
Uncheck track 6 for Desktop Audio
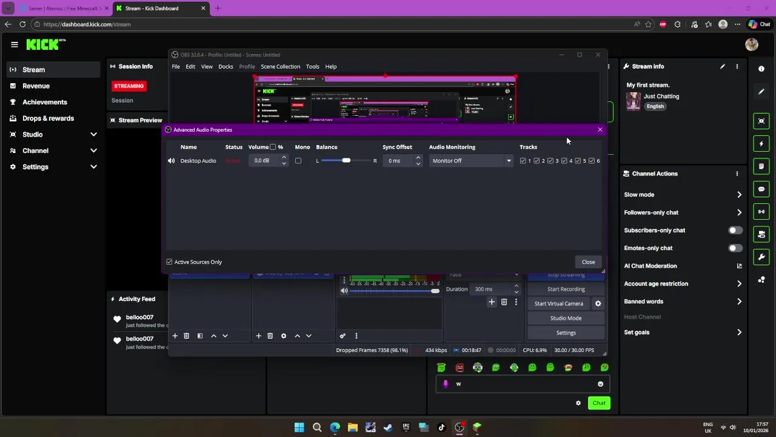(592, 161)
